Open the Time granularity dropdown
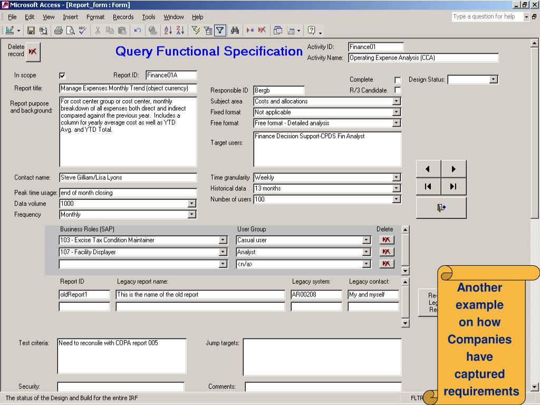 tap(397, 178)
